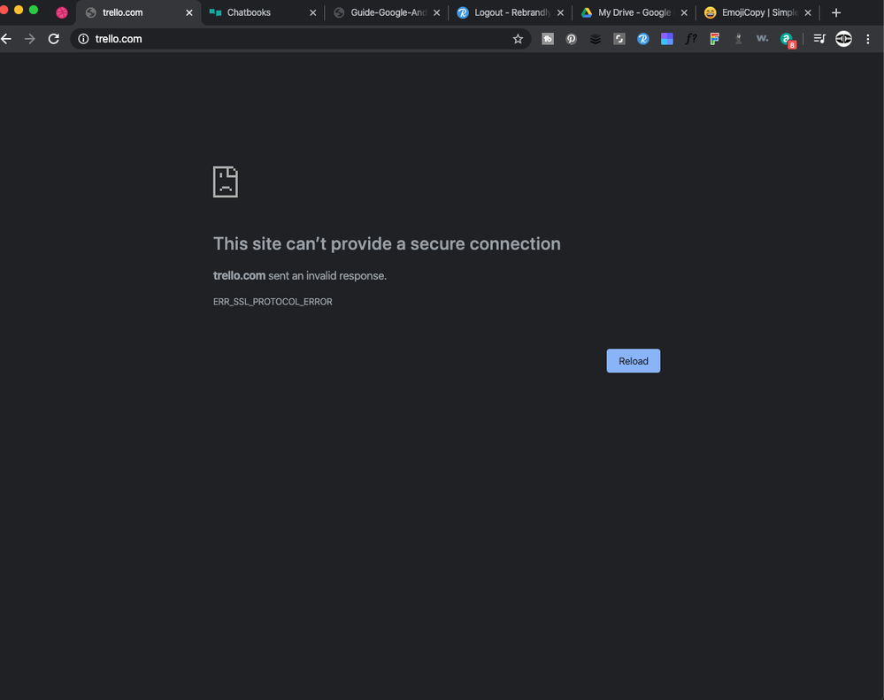Click the address bar showing trello.com
The image size is (884, 700).
[x=300, y=39]
